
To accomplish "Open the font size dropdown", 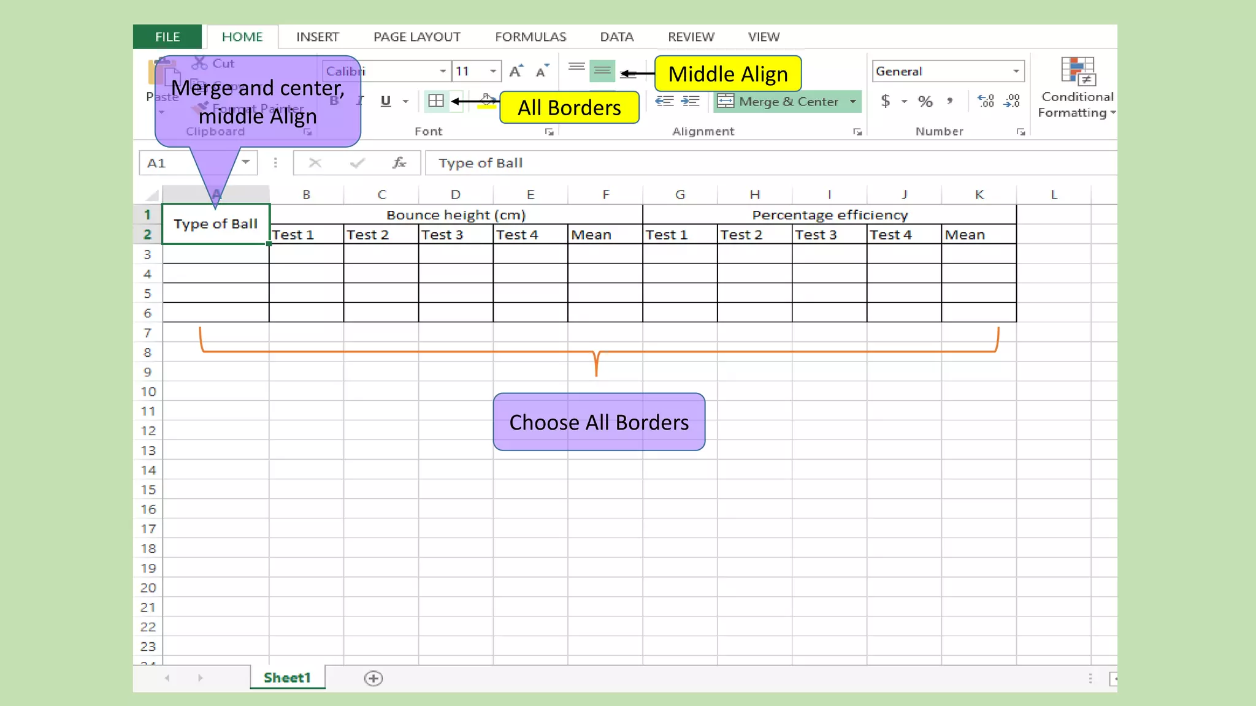I will pyautogui.click(x=493, y=71).
